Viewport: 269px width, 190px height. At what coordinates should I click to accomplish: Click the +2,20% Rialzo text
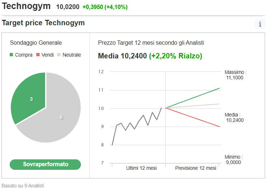pyautogui.click(x=175, y=56)
